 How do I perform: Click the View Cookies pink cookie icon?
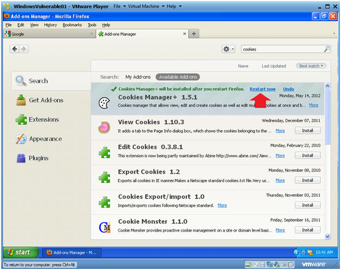[x=104, y=127]
